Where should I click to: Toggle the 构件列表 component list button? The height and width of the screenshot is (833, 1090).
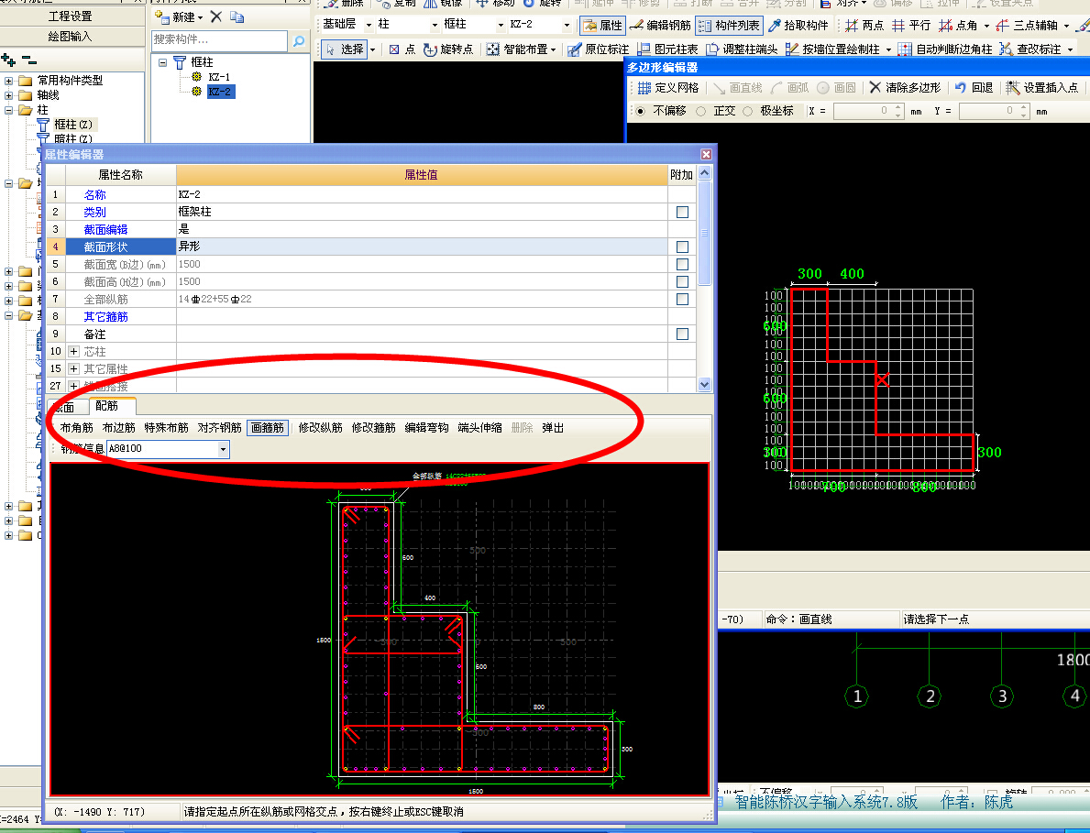(x=729, y=26)
